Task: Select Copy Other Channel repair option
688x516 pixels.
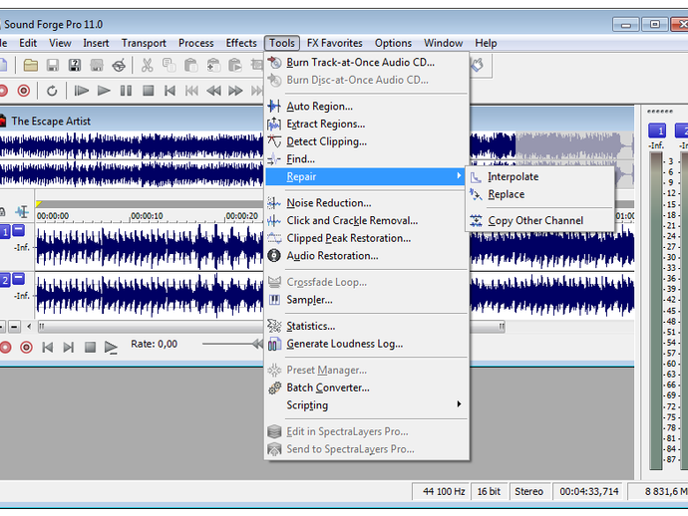Action: point(539,220)
